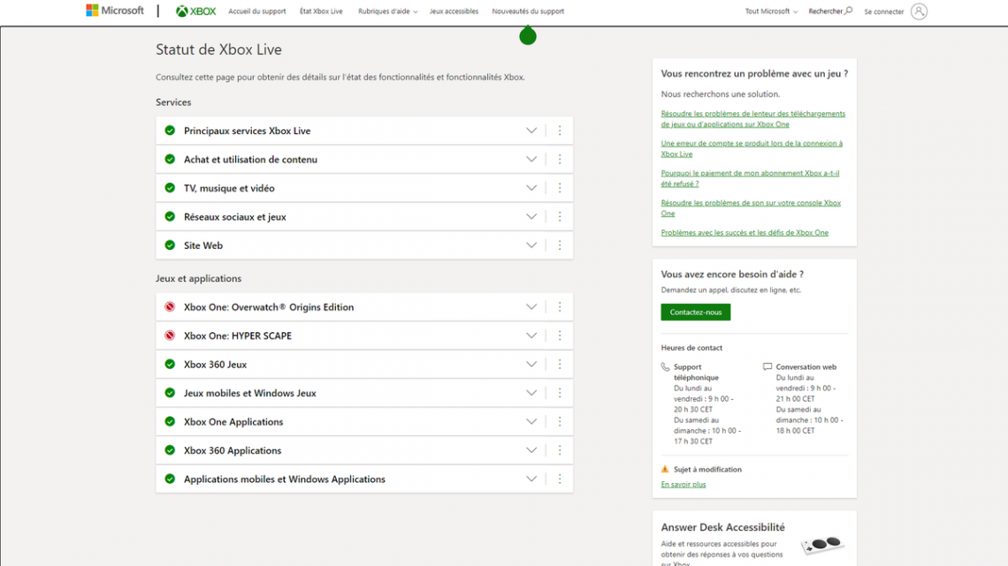
Task: Click the search magnifier icon
Action: (x=849, y=11)
